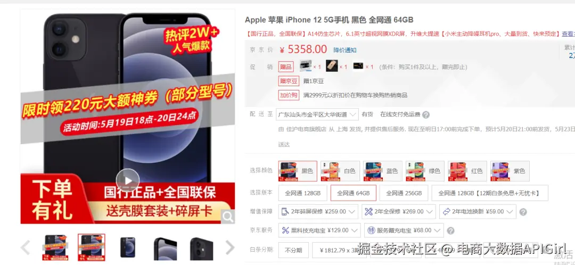Open the delivery address dropdown 广东汕头市
Image resolution: width=575 pixels, height=265 pixels.
[317, 114]
